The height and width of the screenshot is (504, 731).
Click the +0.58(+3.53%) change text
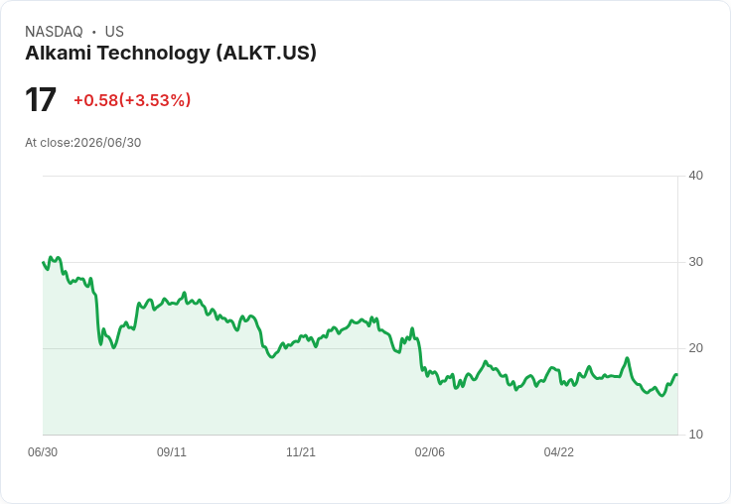click(132, 100)
